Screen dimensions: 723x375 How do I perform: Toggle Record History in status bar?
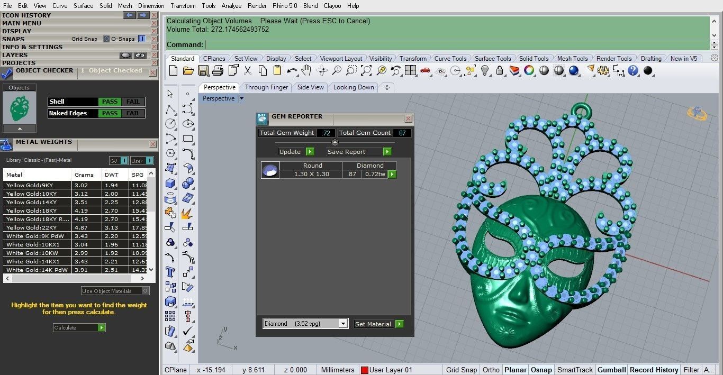pos(654,370)
